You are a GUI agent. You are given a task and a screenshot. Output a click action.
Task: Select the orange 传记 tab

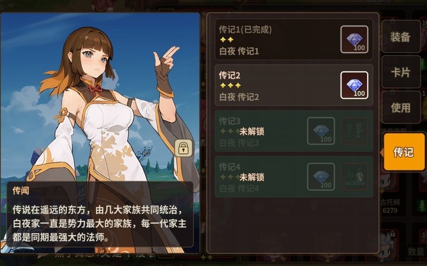coord(404,152)
